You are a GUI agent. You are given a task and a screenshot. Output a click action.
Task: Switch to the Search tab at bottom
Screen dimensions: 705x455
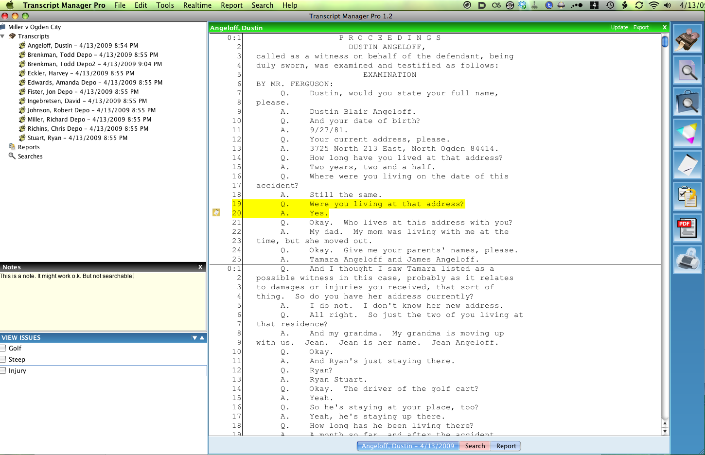pos(475,446)
